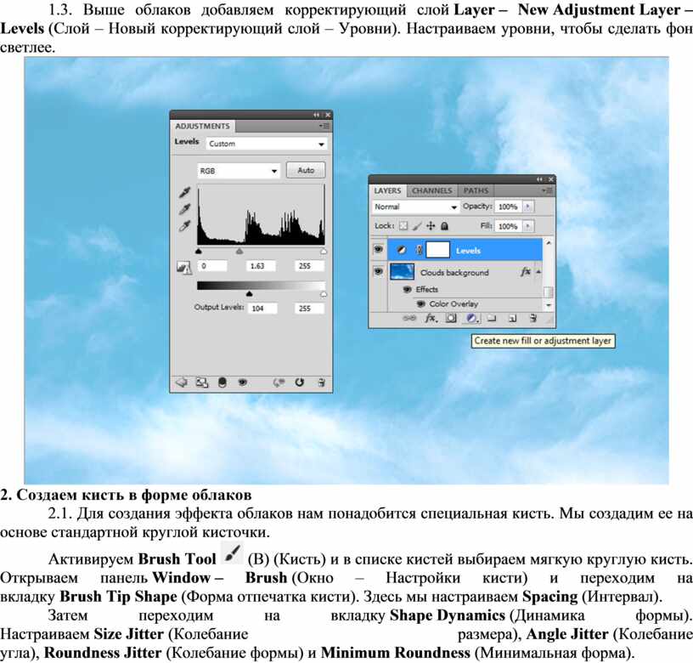Open the Opacity slider arrow
The image size is (693, 663).
coord(528,207)
